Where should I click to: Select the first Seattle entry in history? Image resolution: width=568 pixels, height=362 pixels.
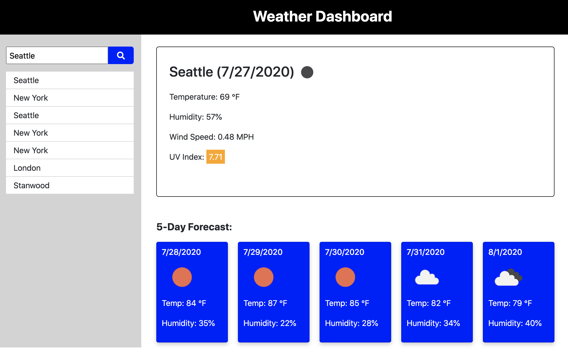tap(70, 80)
